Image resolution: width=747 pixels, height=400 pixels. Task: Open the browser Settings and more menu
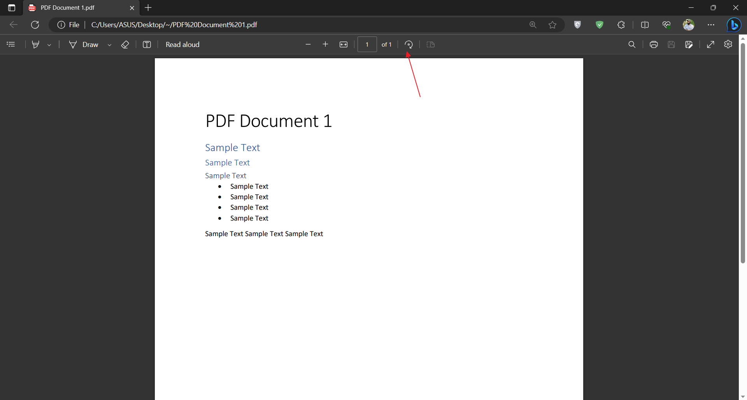711,25
